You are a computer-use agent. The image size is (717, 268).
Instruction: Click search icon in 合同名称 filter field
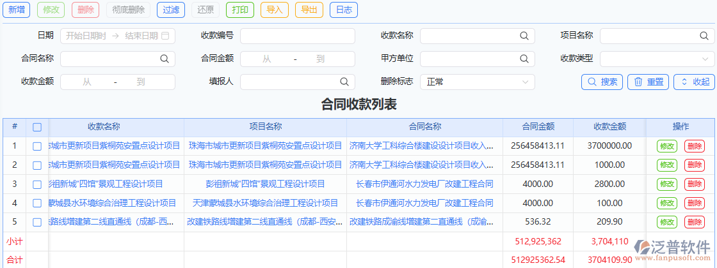point(164,59)
